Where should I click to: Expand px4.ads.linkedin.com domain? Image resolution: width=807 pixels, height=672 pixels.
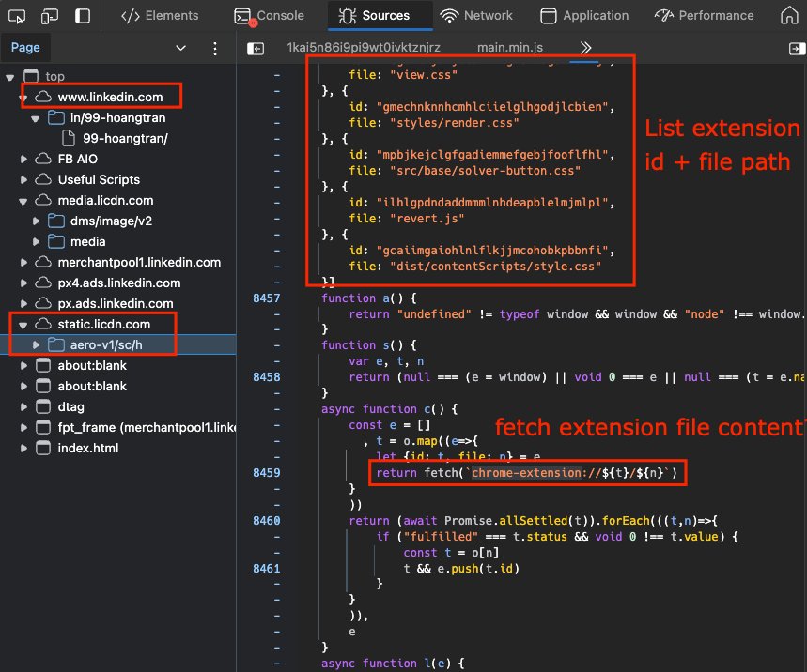pos(23,283)
